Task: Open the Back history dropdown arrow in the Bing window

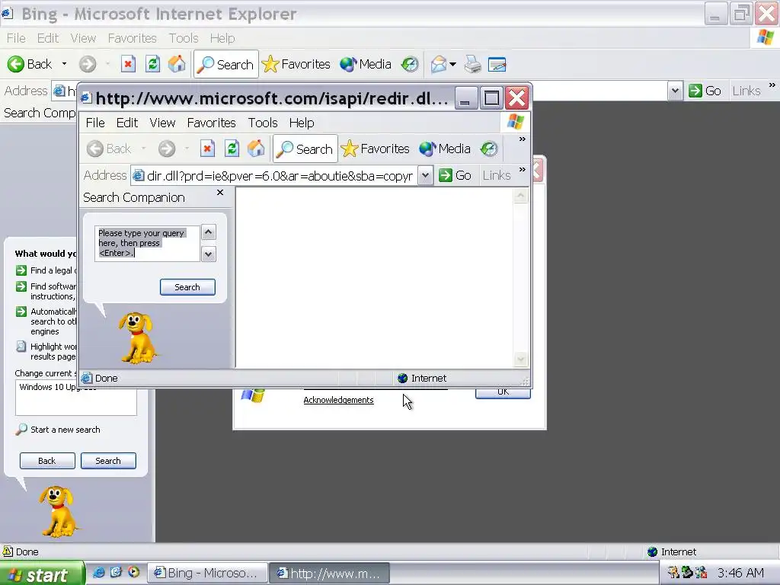Action: pyautogui.click(x=64, y=64)
